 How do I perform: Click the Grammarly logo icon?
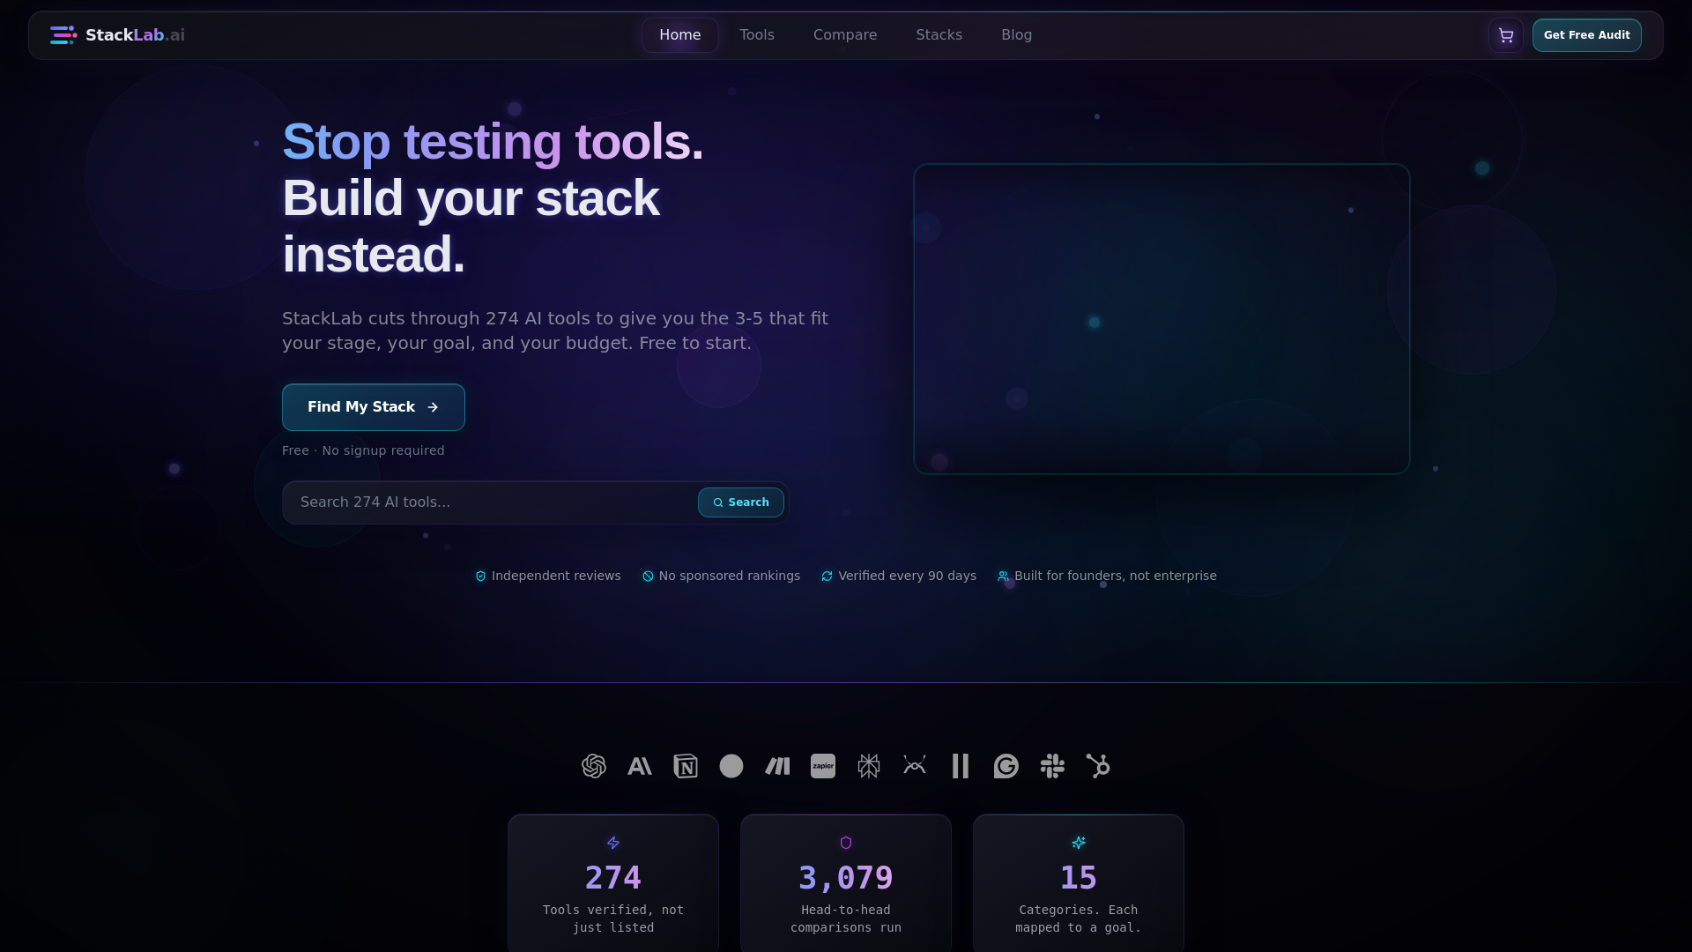pyautogui.click(x=1006, y=766)
